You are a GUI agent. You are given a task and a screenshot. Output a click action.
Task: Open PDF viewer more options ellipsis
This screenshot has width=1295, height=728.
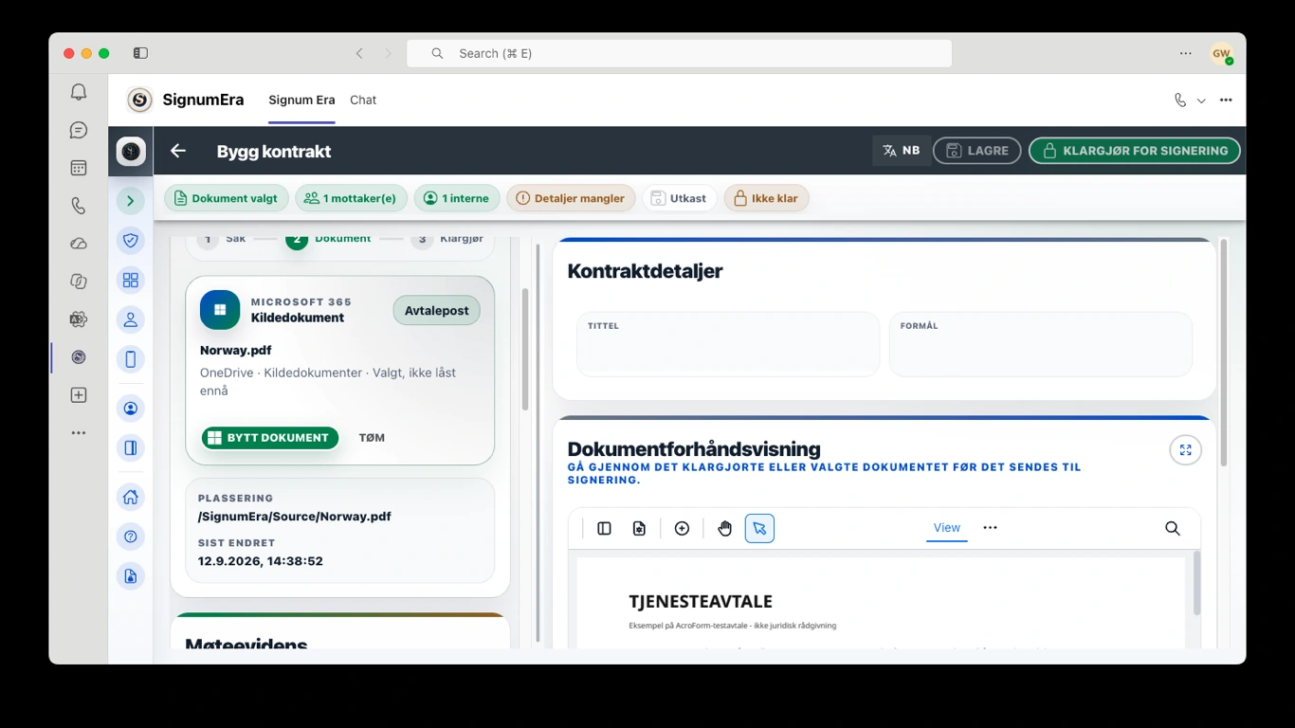(x=991, y=528)
